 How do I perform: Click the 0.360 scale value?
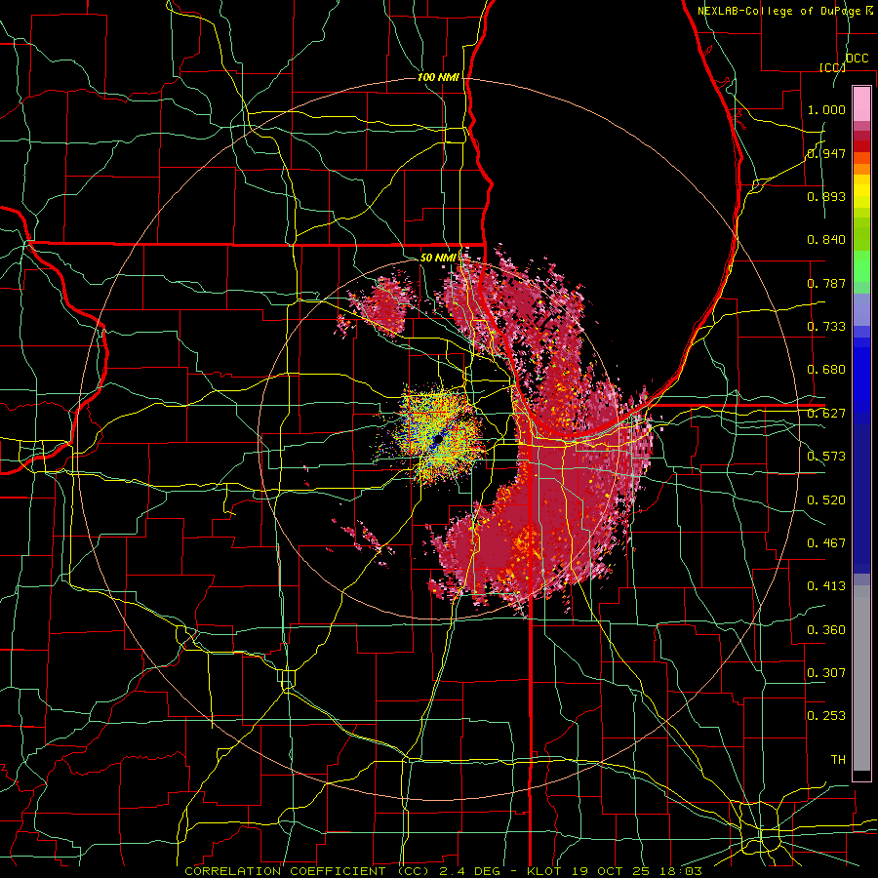pos(826,630)
